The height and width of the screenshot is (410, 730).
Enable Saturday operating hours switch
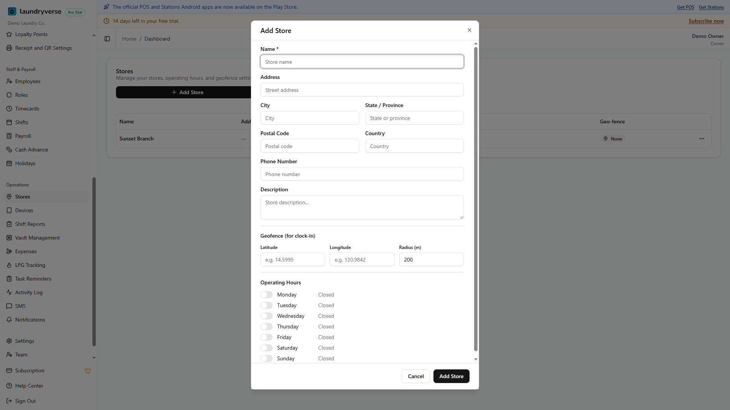[x=267, y=348]
